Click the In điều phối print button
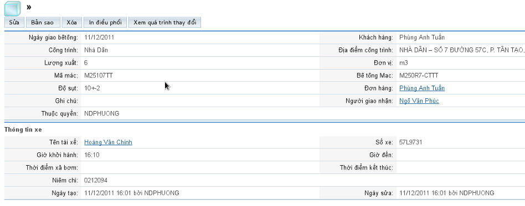The height and width of the screenshot is (206, 525). coord(105,23)
